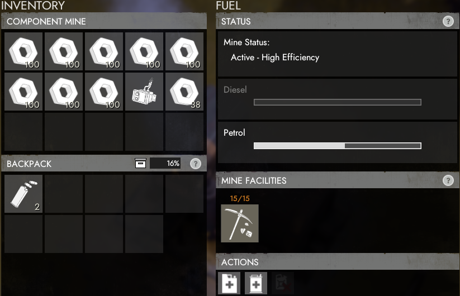Image resolution: width=460 pixels, height=296 pixels.
Task: Click the backpack storage box icon
Action: click(x=140, y=163)
